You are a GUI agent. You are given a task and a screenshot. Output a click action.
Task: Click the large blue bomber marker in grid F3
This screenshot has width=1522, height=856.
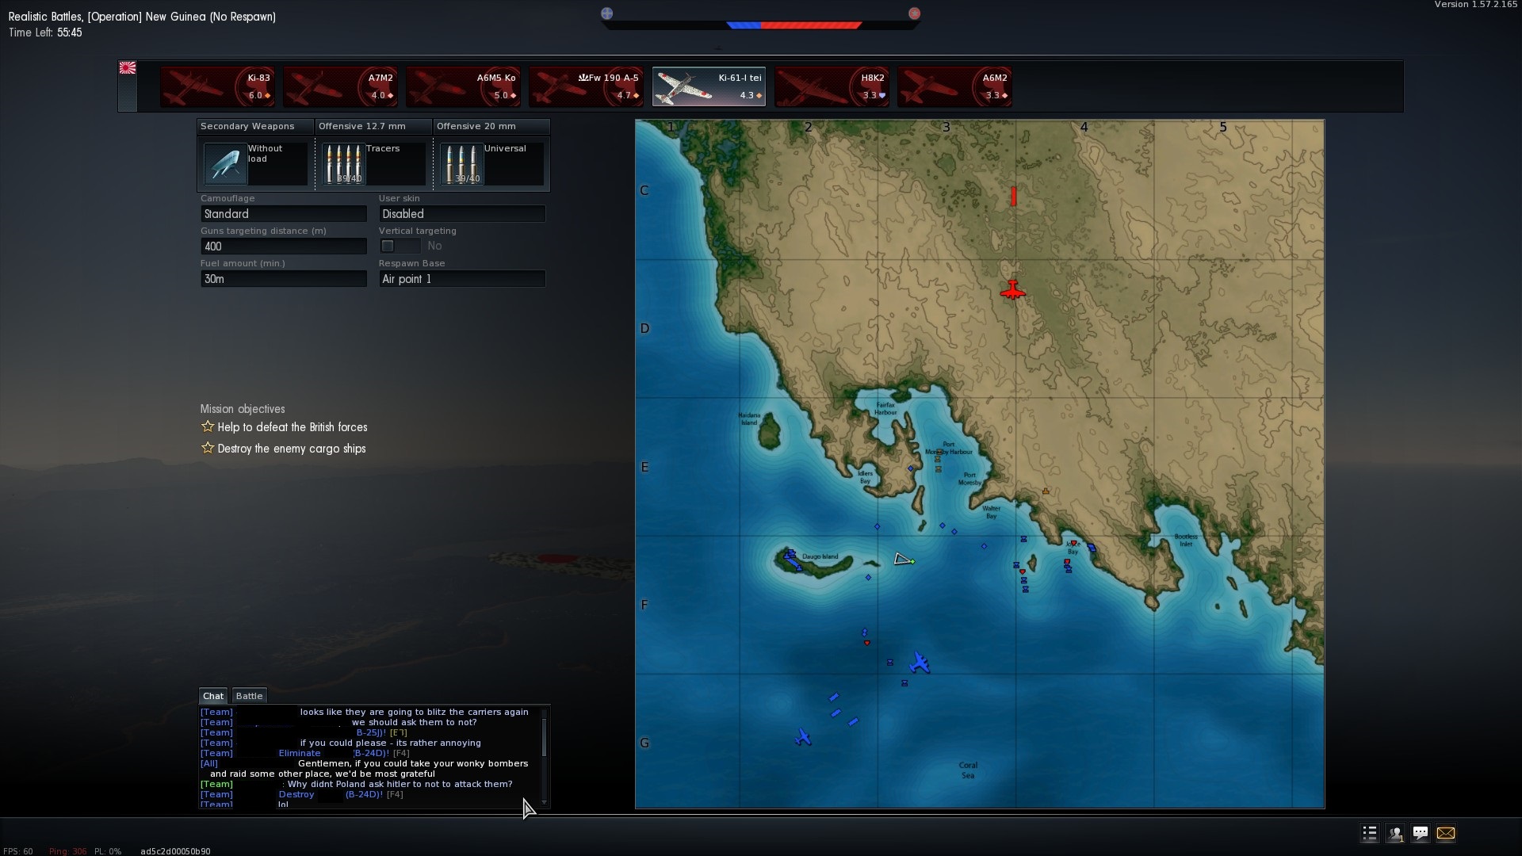click(x=920, y=663)
